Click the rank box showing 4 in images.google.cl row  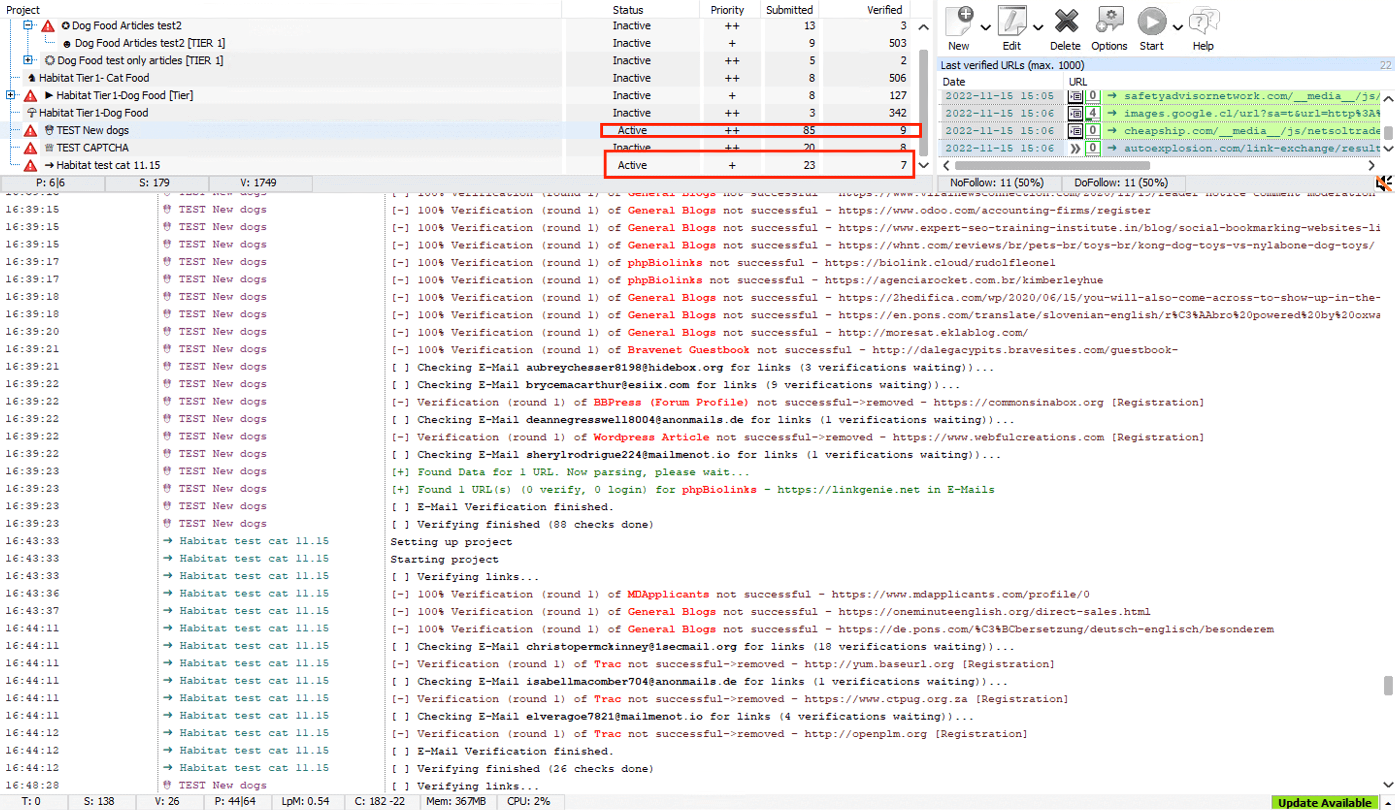(1092, 113)
